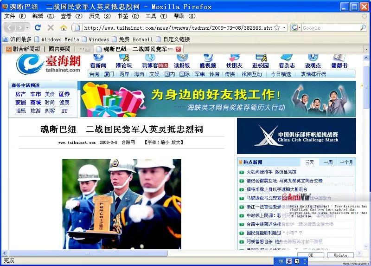Viewport: 371px width, 266px height.
Task: Open the 房产 channel link
Action: pyautogui.click(x=20, y=94)
